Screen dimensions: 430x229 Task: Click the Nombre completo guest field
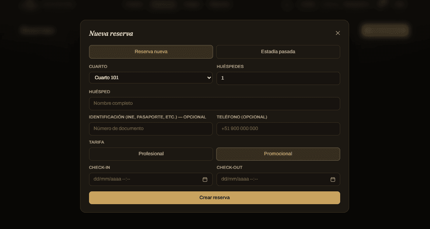(215, 104)
